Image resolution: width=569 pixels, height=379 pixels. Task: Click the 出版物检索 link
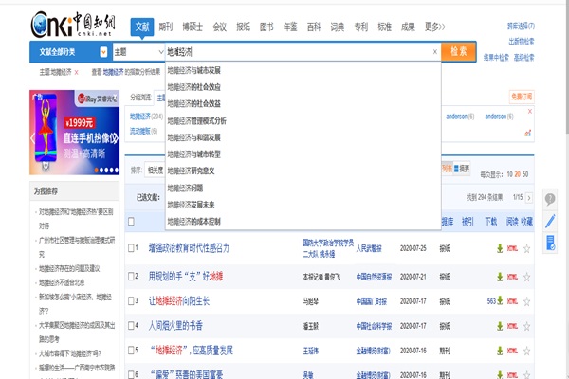521,42
